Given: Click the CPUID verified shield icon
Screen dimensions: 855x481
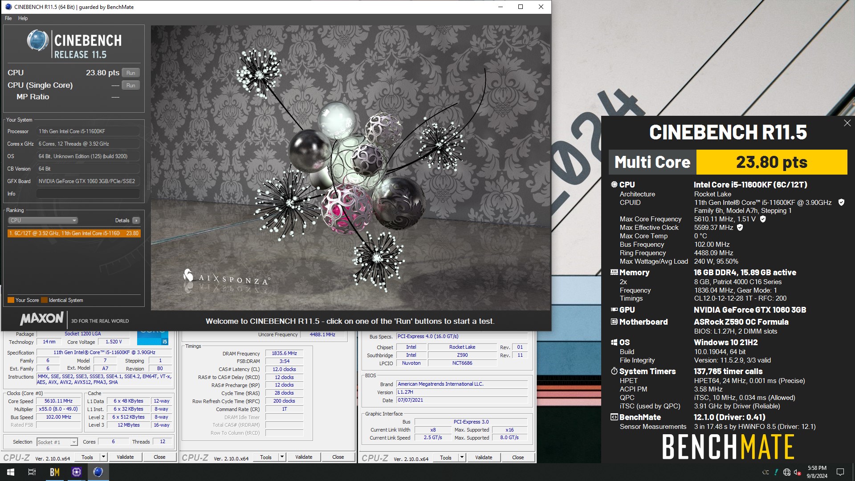Looking at the screenshot, I should coord(841,202).
